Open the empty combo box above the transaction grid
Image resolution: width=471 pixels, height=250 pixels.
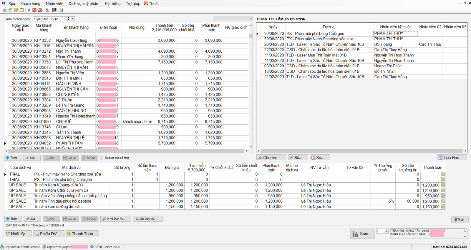pos(233,19)
